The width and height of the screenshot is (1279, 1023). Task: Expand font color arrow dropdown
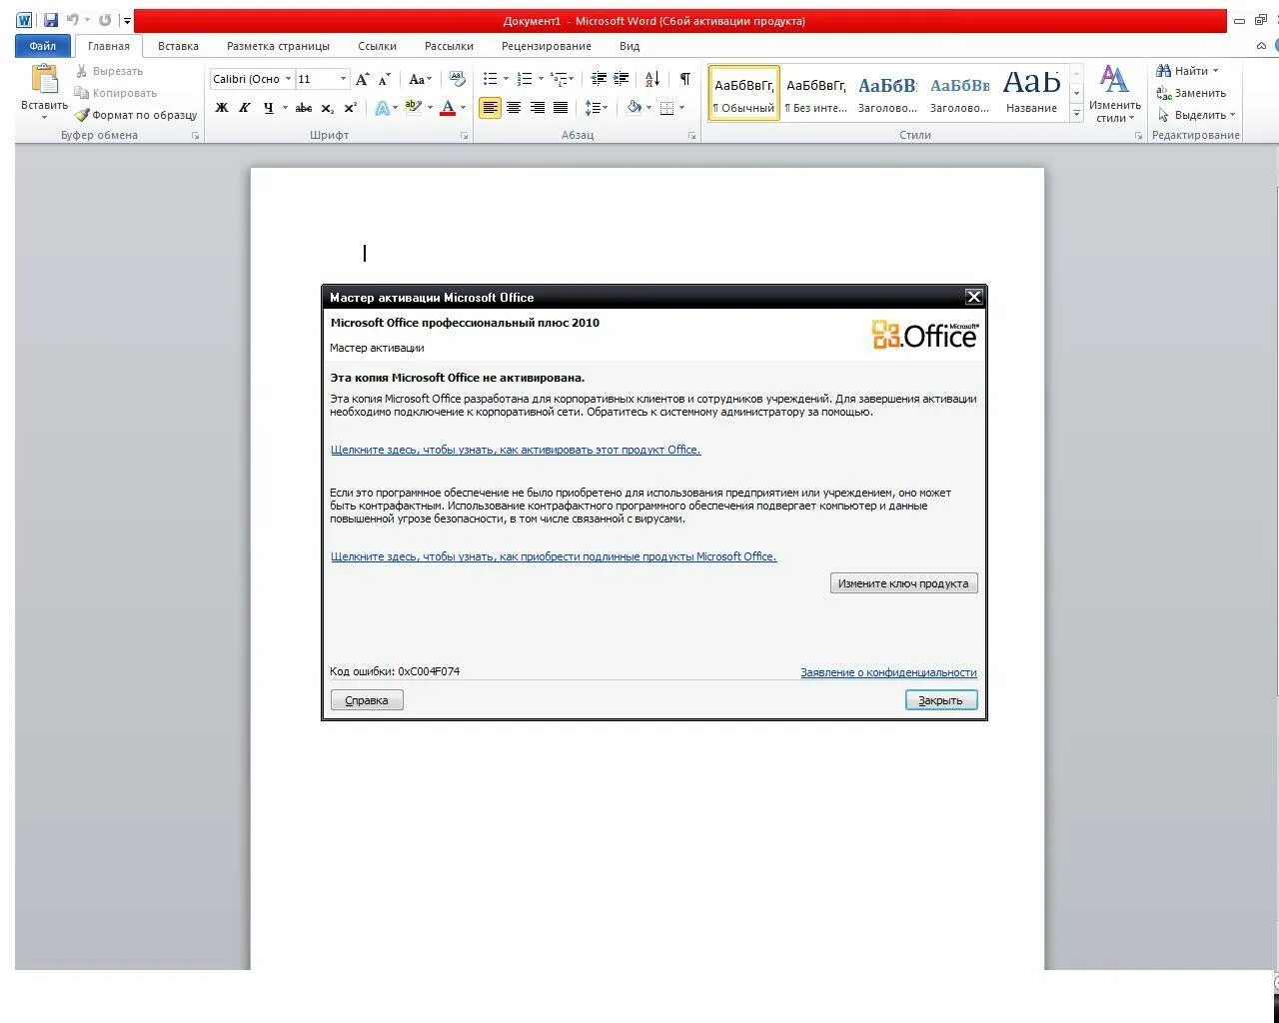(x=463, y=108)
